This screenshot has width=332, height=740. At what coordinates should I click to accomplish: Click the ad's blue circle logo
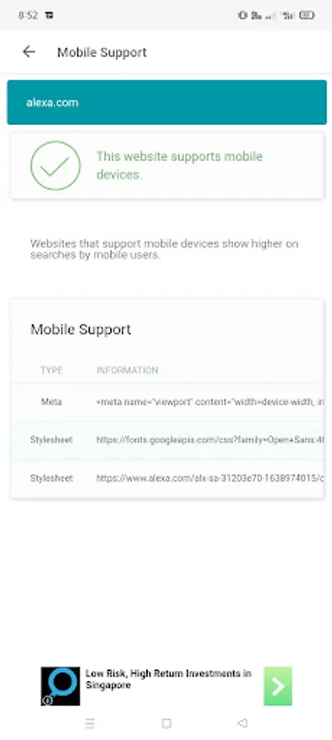pyautogui.click(x=60, y=687)
